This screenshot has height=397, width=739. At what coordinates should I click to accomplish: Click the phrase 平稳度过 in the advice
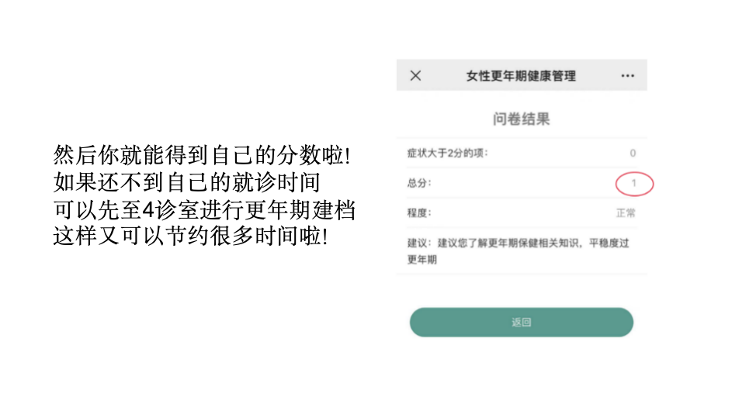(x=609, y=243)
